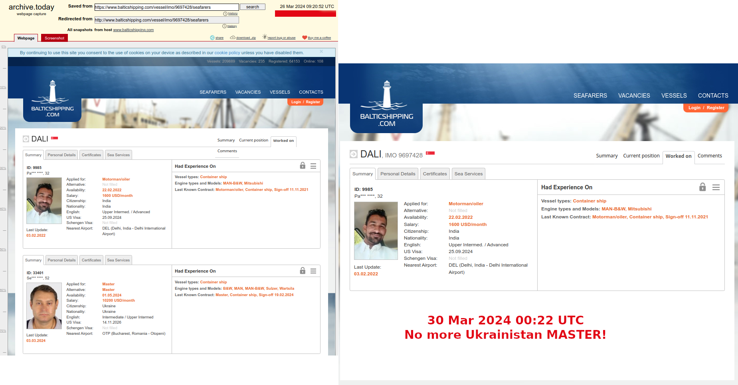Image resolution: width=738 pixels, height=385 pixels.
Task: Click the arrow icon beside DALI in left capture
Action: coord(26,139)
